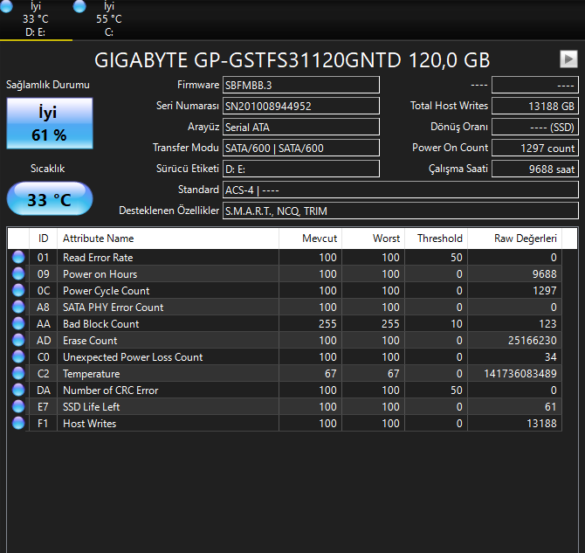This screenshot has width=585, height=553.
Task: Click status orb of Power on Hours row
Action: pyautogui.click(x=18, y=273)
